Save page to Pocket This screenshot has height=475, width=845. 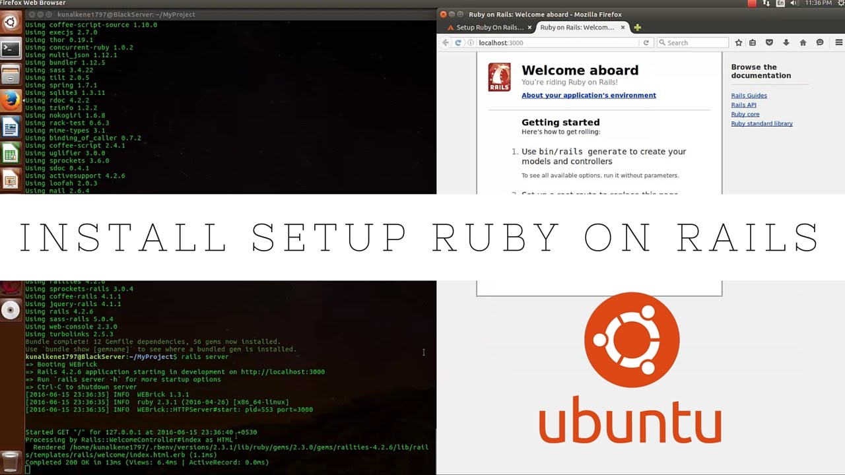pos(769,42)
